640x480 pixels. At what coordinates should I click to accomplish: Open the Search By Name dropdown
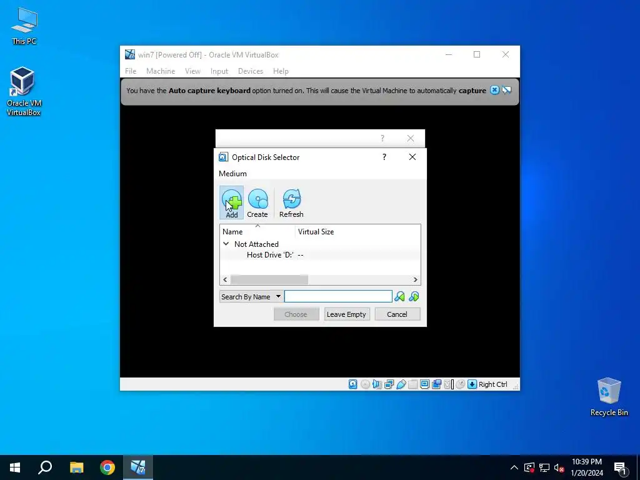coord(251,297)
